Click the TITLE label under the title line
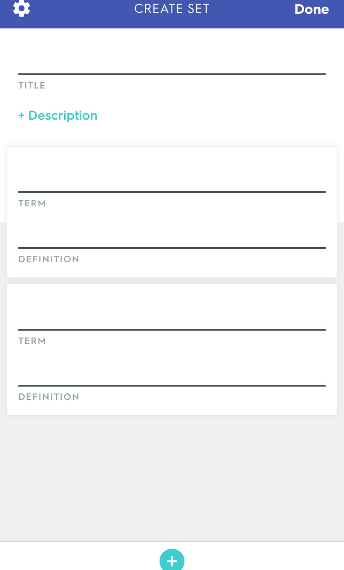The height and width of the screenshot is (570, 344). (x=32, y=86)
